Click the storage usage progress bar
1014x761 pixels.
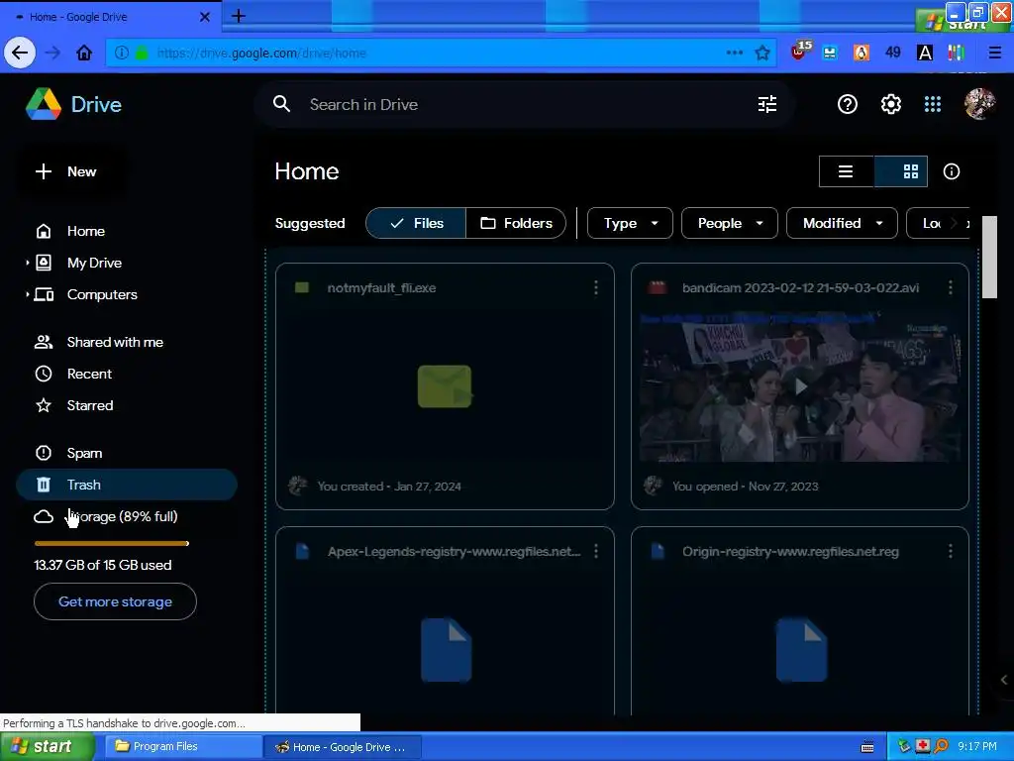click(x=111, y=544)
